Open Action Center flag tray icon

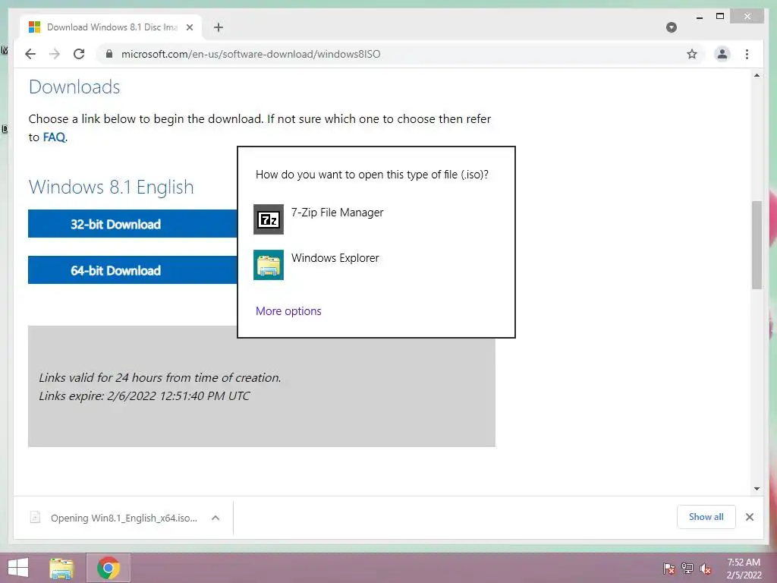[x=669, y=569]
